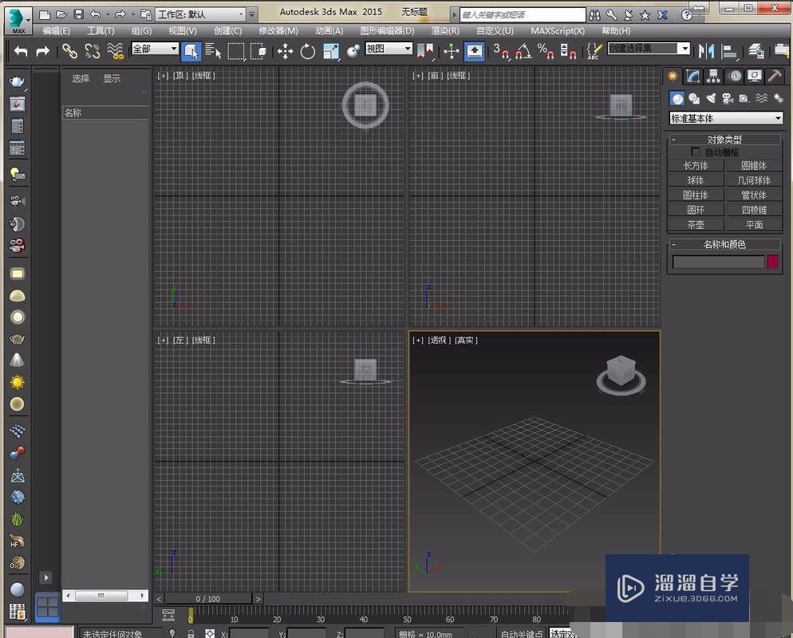Open the 全部 selection filter dropdown
The image size is (793, 638).
click(155, 49)
